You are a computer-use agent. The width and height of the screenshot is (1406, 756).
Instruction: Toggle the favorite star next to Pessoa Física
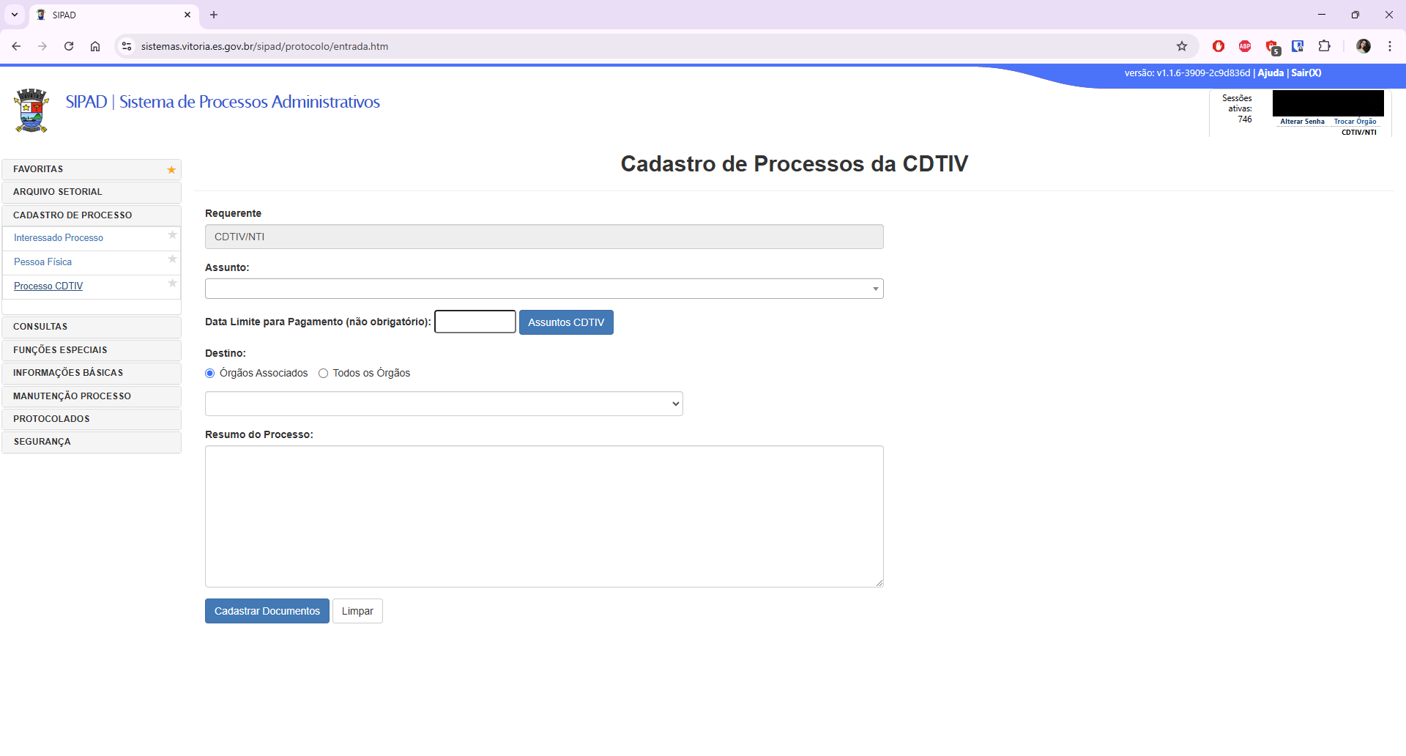tap(172, 259)
